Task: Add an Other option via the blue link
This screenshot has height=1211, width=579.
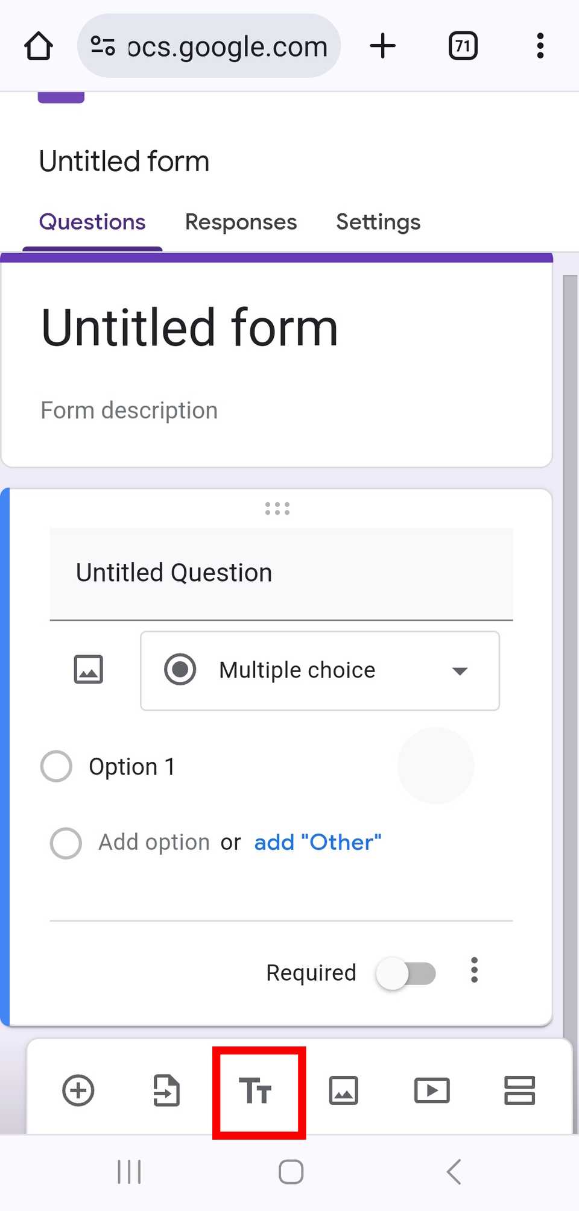Action: [318, 842]
